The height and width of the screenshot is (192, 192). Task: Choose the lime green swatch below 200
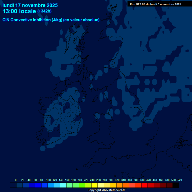(x=82, y=185)
